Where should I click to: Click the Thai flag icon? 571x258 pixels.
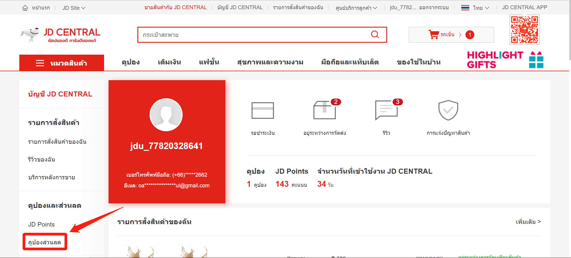465,8
